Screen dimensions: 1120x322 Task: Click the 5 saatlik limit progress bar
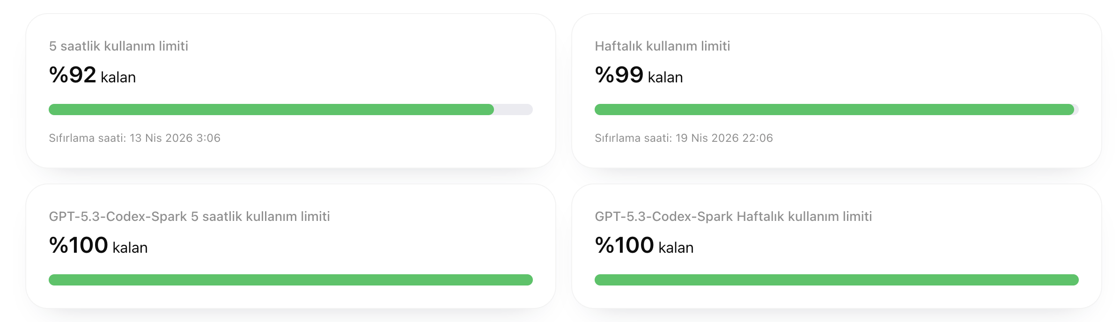291,110
